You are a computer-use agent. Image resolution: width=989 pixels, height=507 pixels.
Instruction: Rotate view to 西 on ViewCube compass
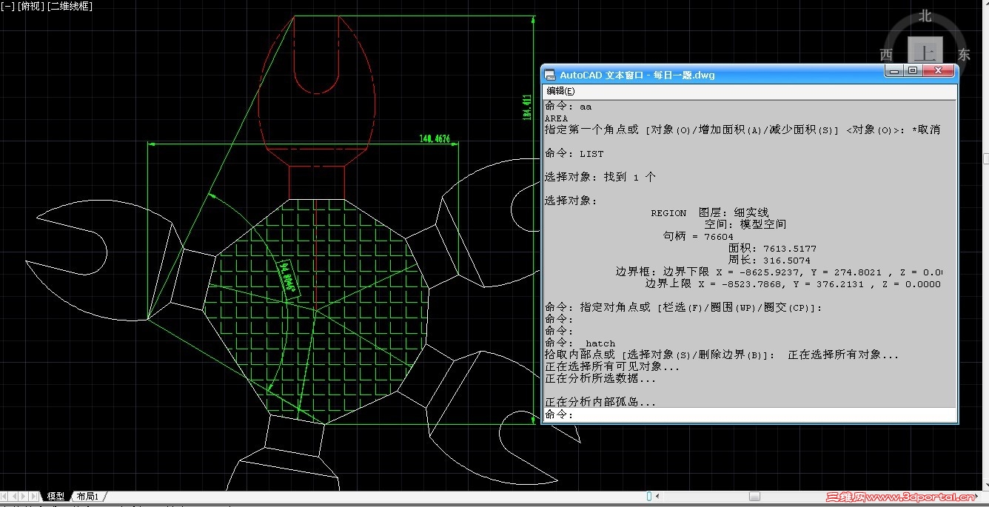point(886,55)
